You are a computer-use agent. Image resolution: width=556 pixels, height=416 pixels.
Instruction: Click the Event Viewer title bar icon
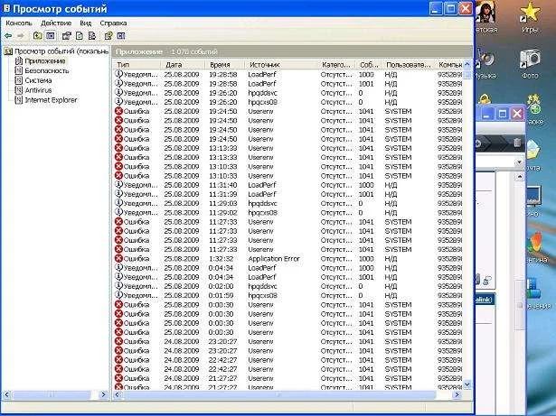click(x=6, y=8)
